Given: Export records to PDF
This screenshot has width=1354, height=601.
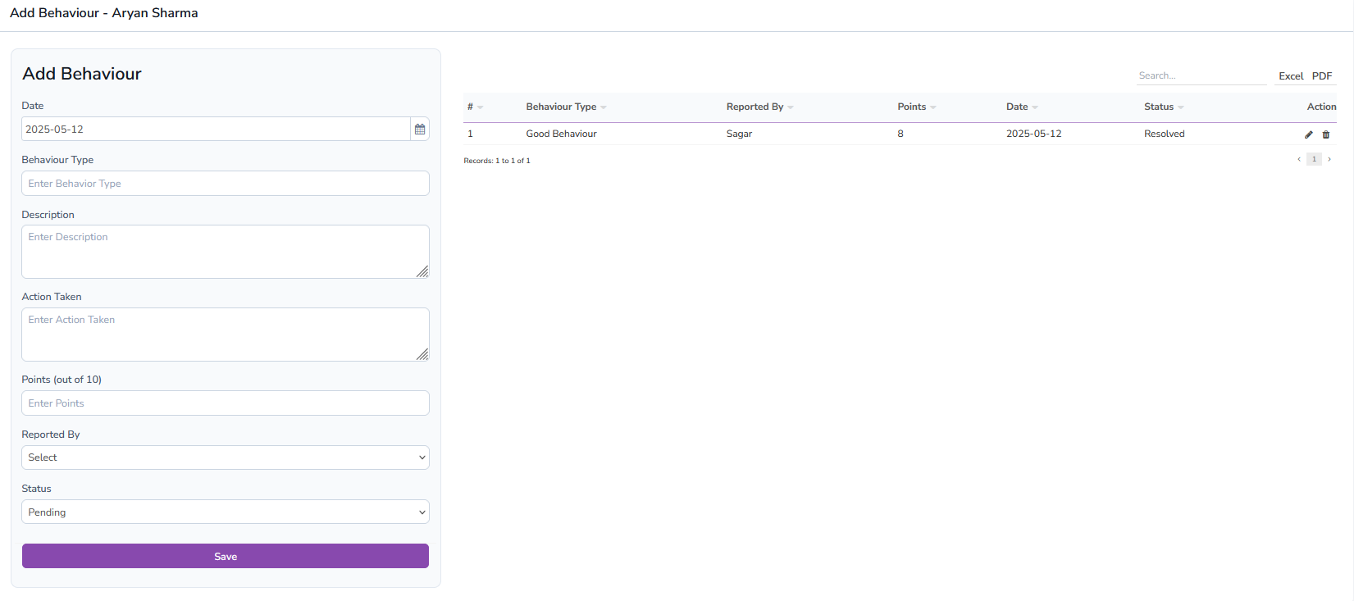Looking at the screenshot, I should [x=1322, y=76].
